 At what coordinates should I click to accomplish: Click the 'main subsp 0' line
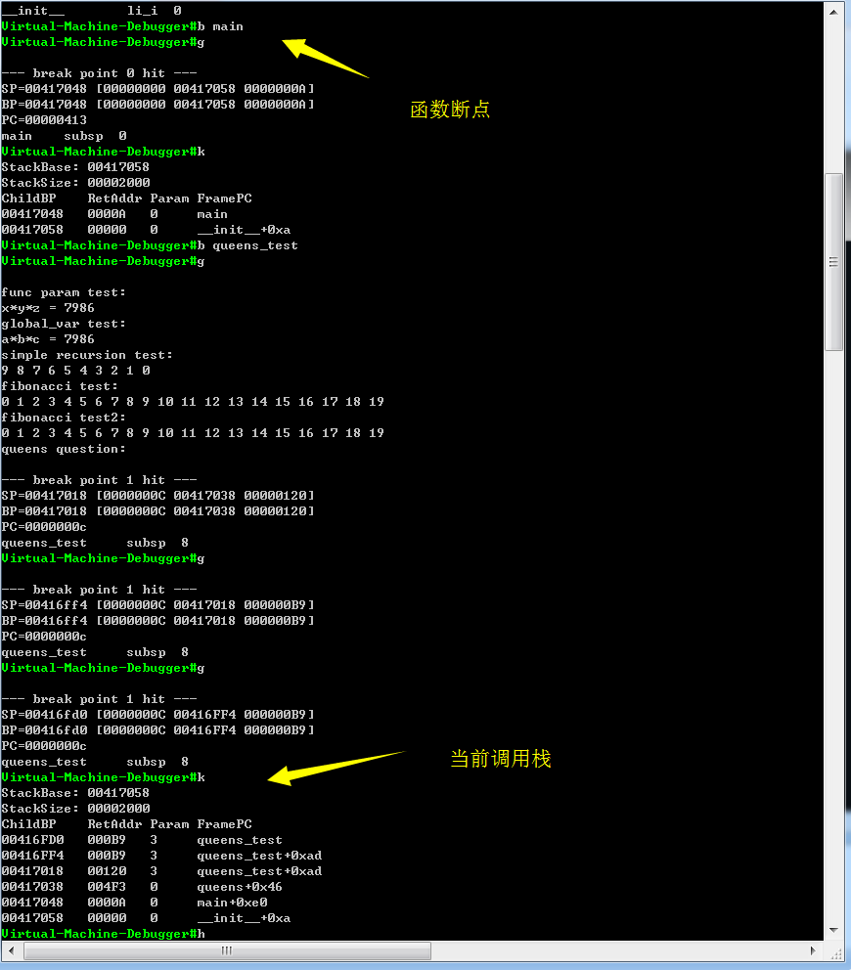[x=64, y=136]
